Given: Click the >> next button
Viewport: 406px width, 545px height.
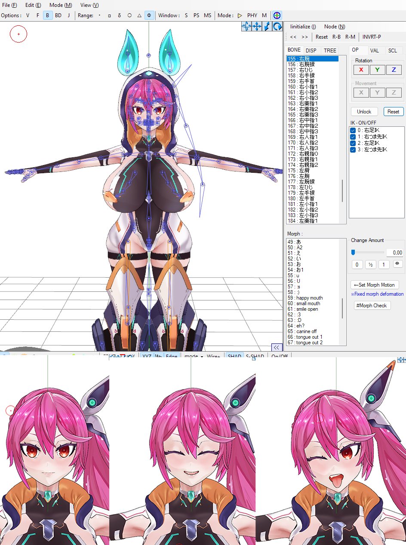Looking at the screenshot, I should pos(304,37).
